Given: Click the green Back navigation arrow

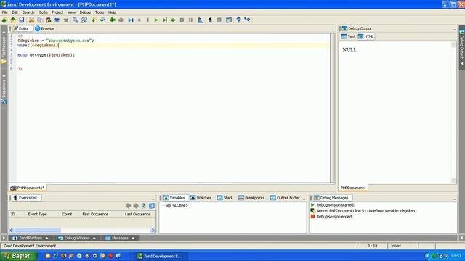Looking at the screenshot, I should coord(113,20).
